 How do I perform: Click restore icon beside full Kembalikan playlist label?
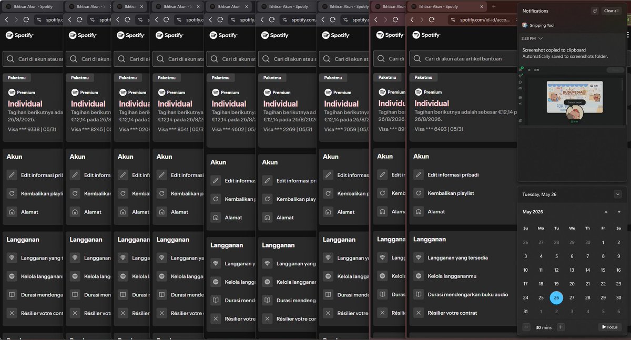click(x=419, y=193)
